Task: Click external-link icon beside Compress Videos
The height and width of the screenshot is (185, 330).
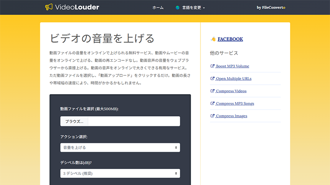Action: pyautogui.click(x=212, y=91)
